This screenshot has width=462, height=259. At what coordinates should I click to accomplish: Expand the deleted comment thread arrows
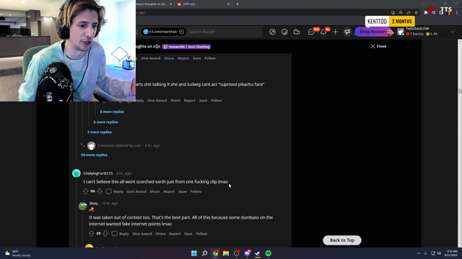point(83,145)
